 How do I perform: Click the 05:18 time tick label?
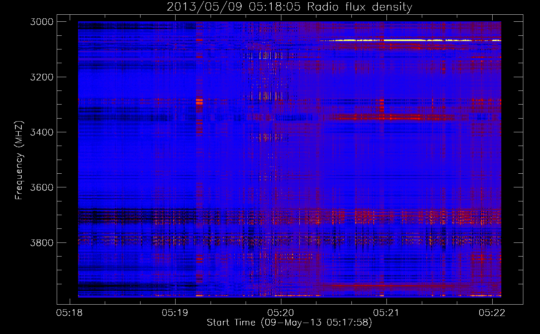click(70, 313)
